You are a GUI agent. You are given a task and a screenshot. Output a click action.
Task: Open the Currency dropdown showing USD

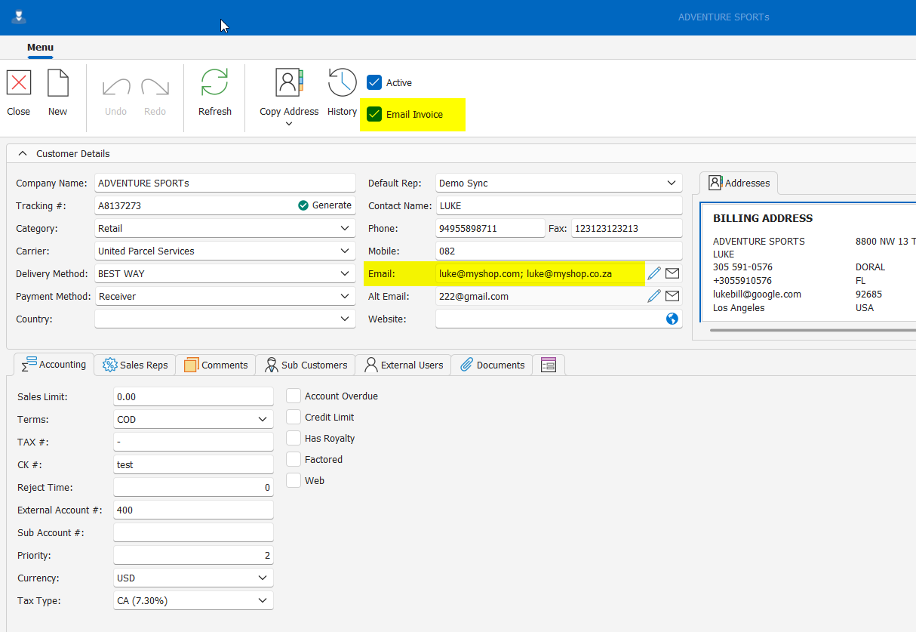click(263, 578)
